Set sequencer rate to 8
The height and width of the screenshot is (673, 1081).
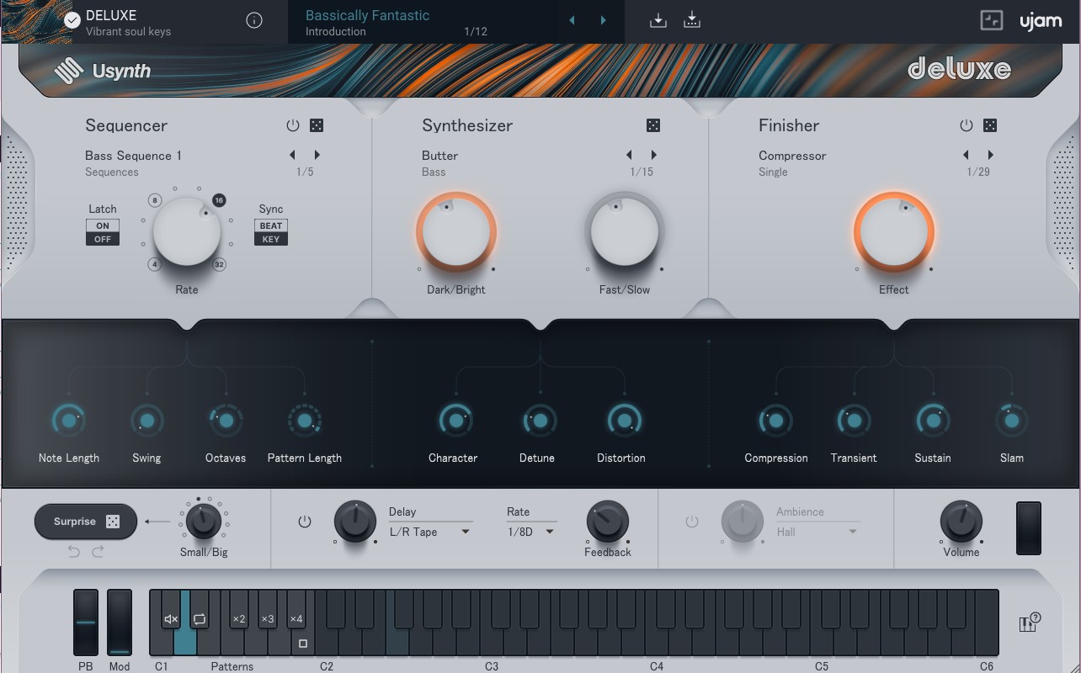coord(154,200)
